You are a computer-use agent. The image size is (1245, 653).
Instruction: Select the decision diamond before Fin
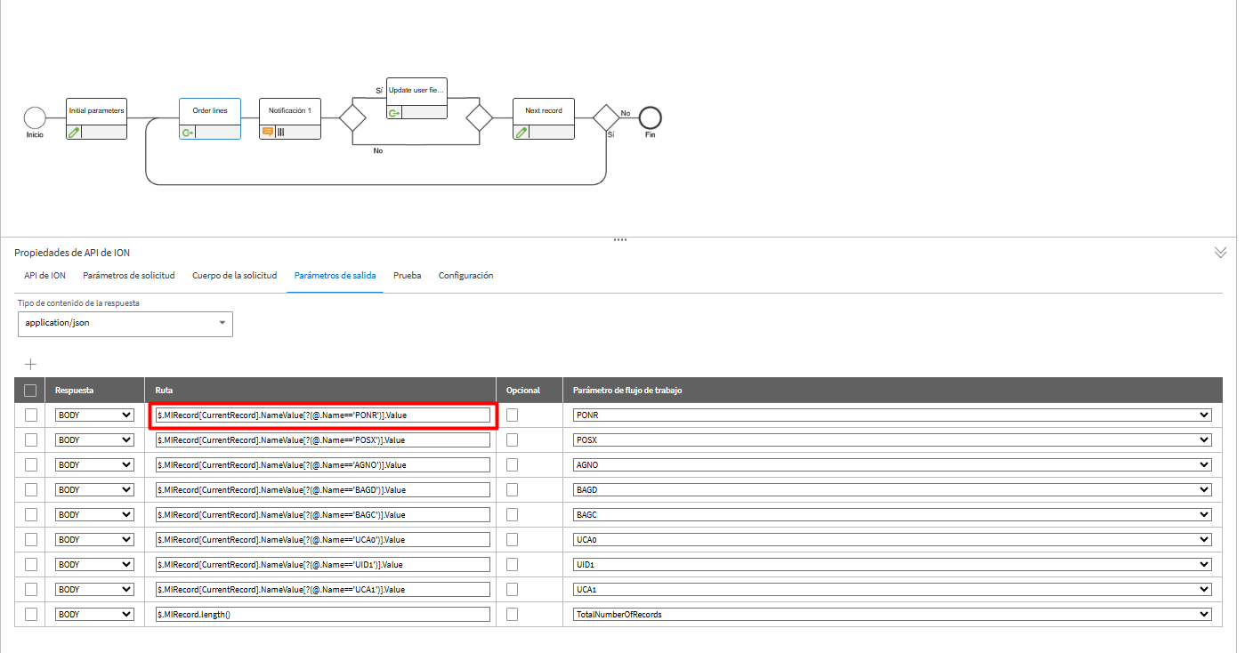point(606,117)
